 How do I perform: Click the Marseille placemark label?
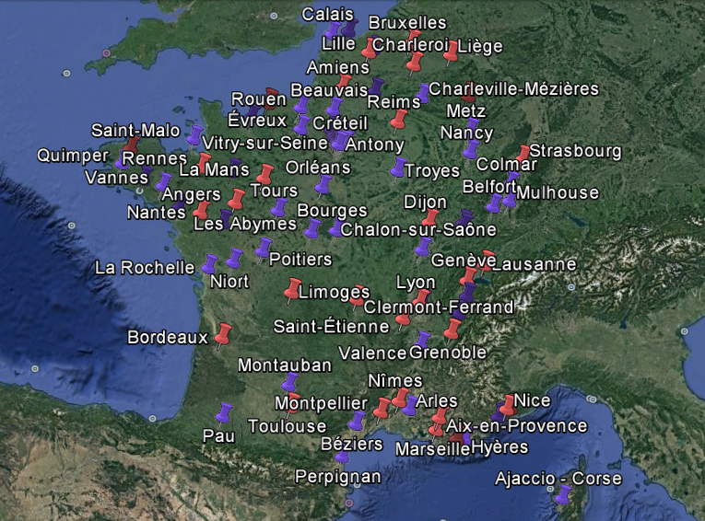coord(432,449)
